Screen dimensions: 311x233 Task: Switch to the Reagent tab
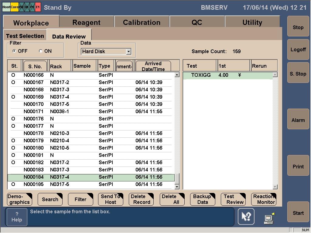pyautogui.click(x=87, y=22)
